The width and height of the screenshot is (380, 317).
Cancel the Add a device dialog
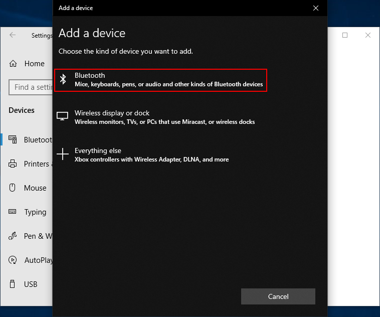click(x=278, y=296)
